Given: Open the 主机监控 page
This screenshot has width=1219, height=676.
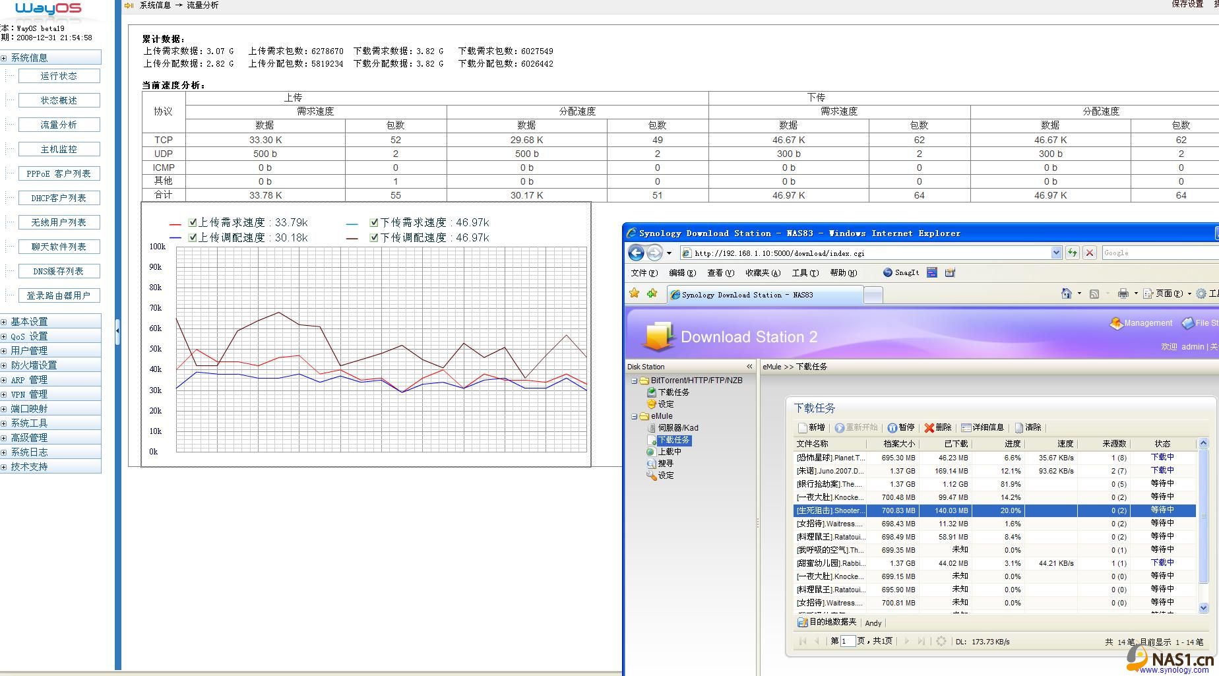Looking at the screenshot, I should click(59, 149).
